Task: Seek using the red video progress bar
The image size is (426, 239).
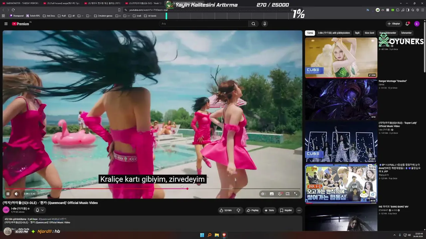Action: 152,189
